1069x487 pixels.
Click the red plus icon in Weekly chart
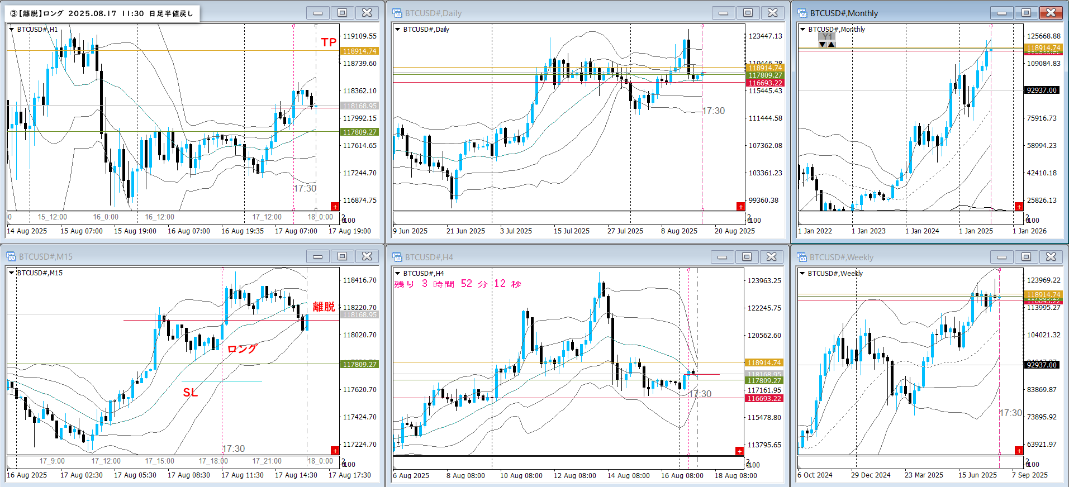point(1019,450)
